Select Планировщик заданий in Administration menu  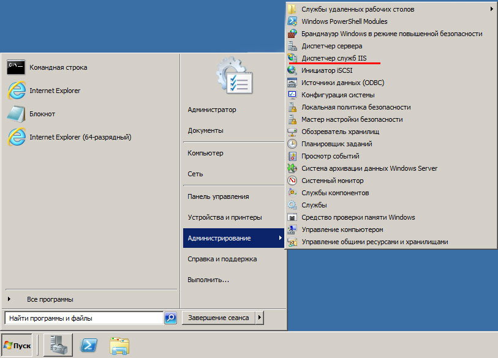tap(336, 144)
